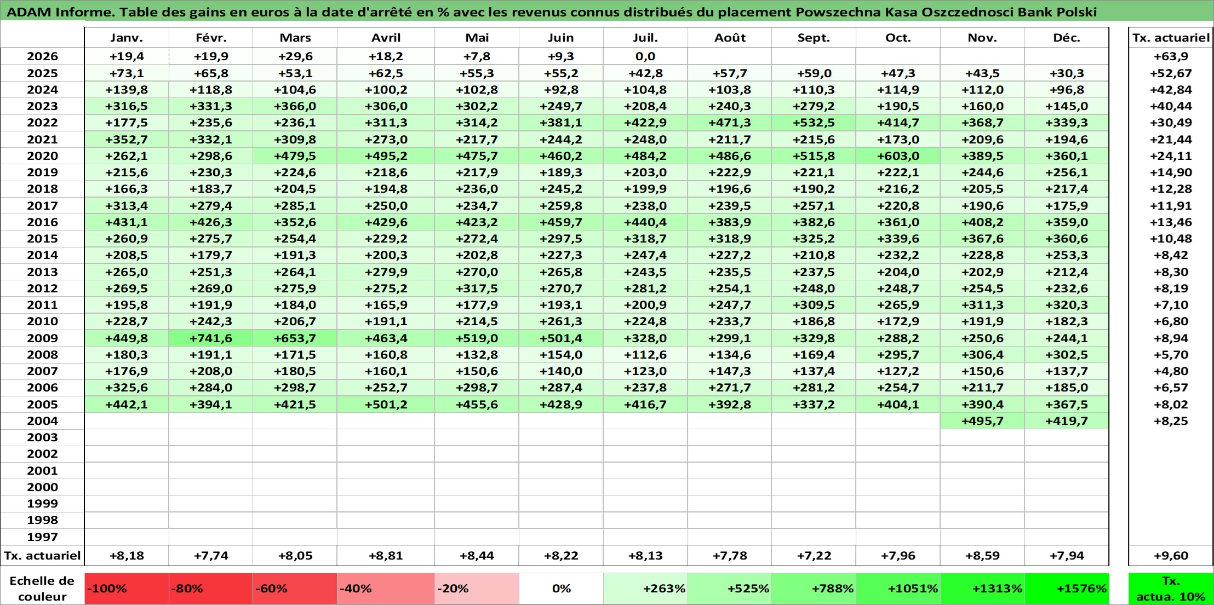
Task: Click cell value +419,7
Action: (x=1067, y=421)
